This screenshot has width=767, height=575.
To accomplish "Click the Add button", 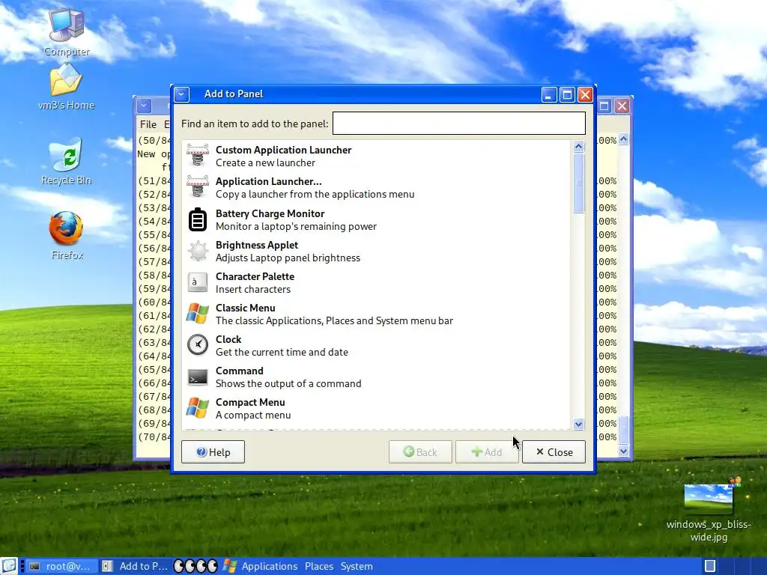I will click(x=487, y=452).
